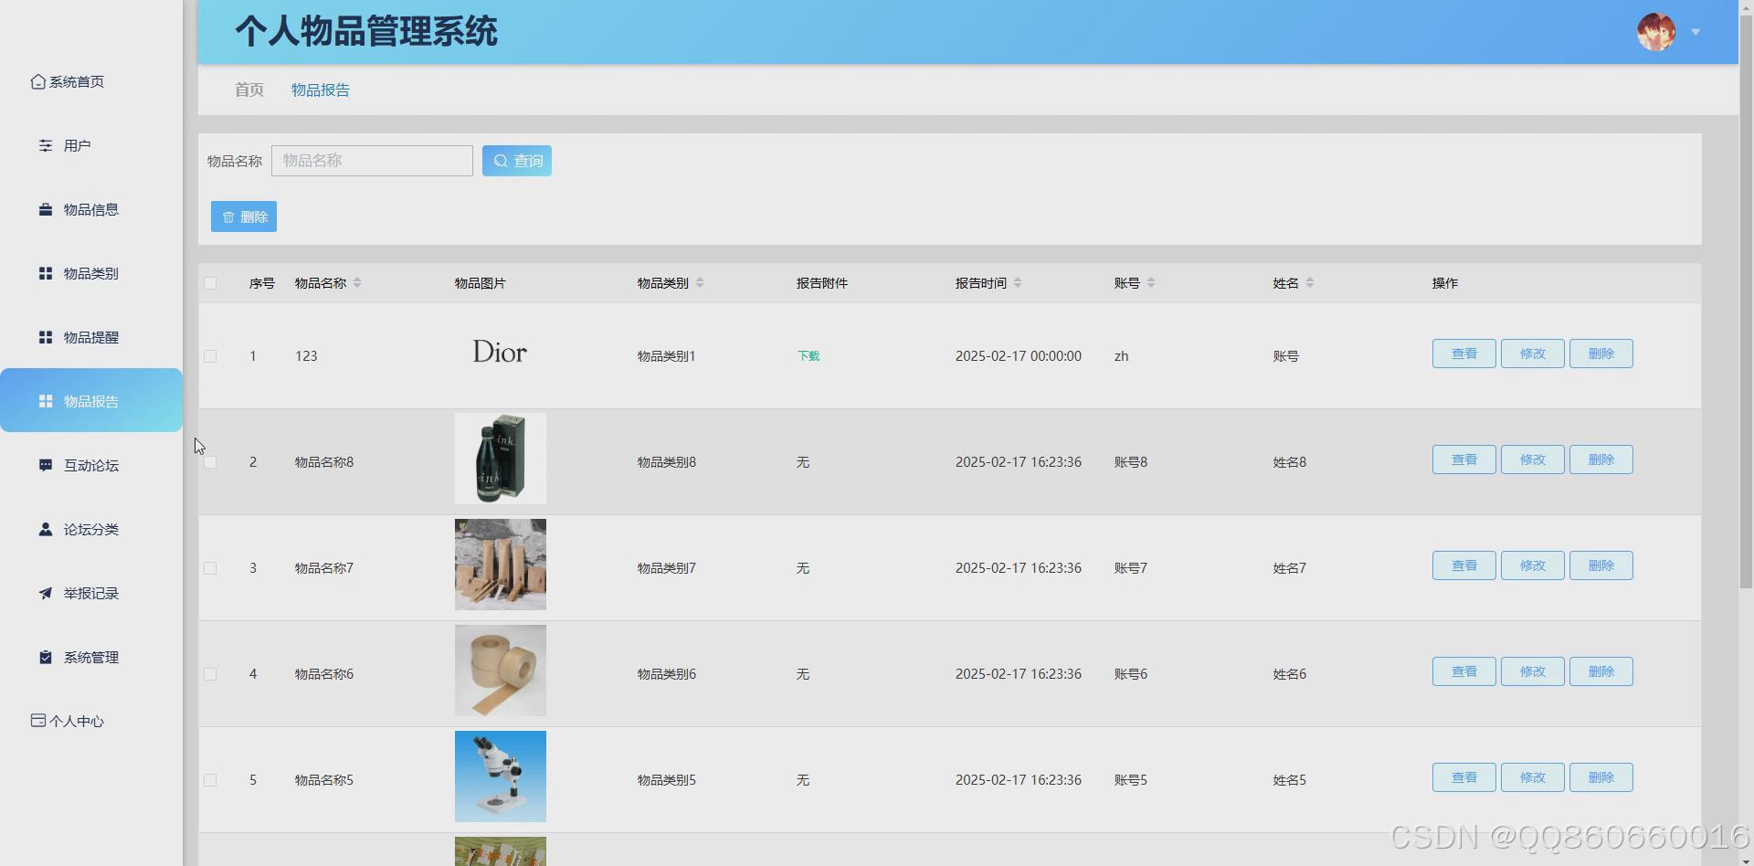Click the 姓名7 cell
1754x866 pixels.
pos(1290,568)
